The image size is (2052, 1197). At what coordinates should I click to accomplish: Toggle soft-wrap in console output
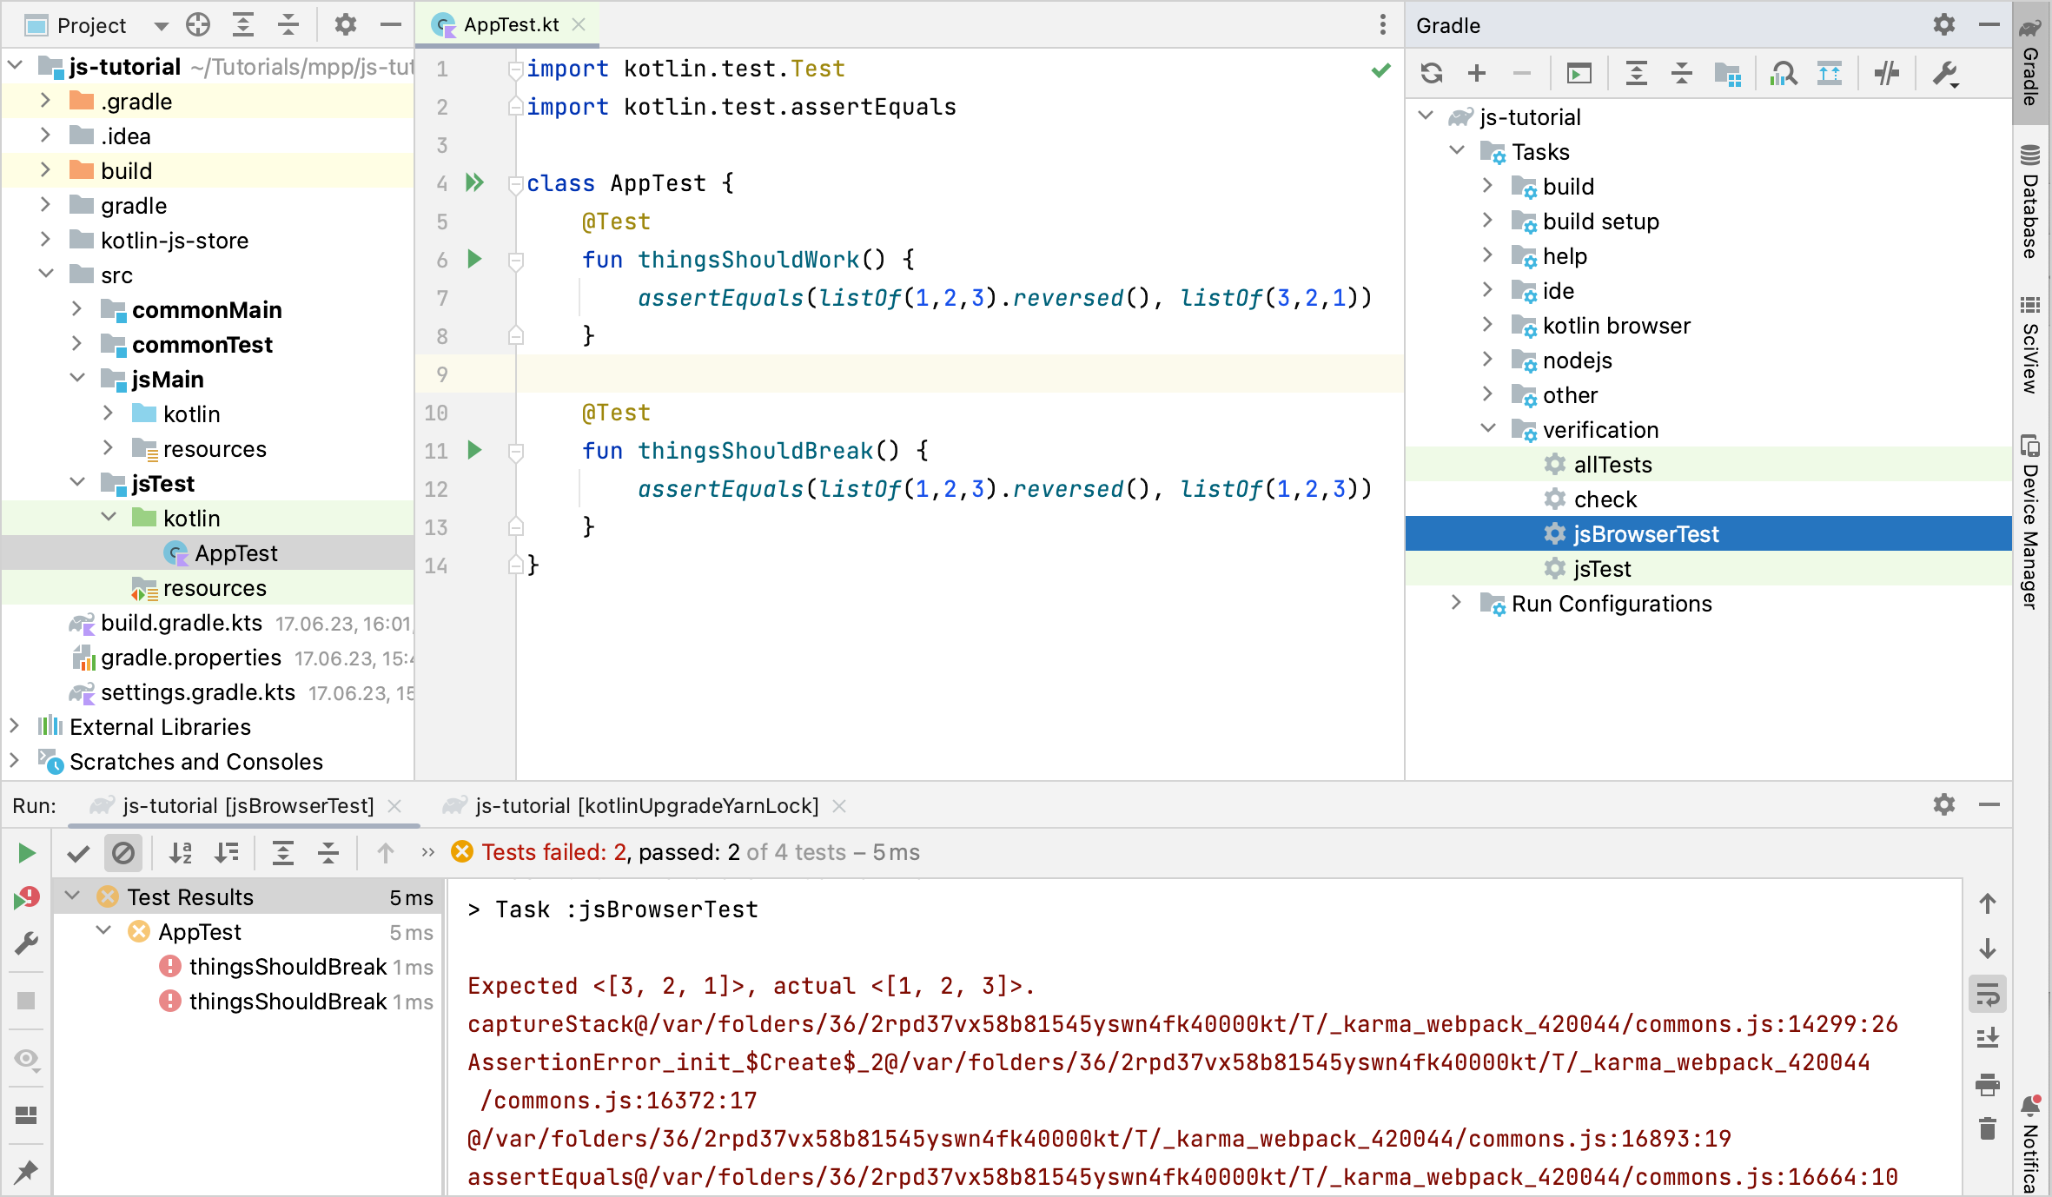(1988, 994)
